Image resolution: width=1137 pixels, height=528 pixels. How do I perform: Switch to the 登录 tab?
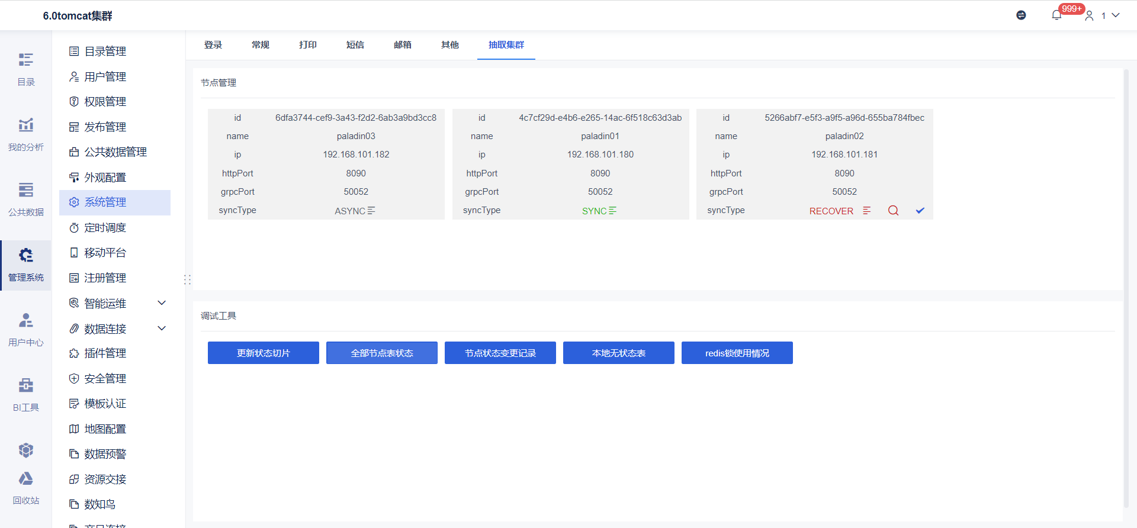click(x=213, y=45)
